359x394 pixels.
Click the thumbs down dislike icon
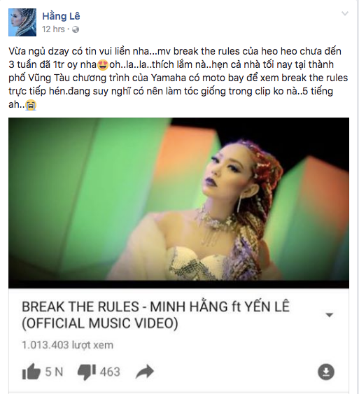tap(87, 372)
